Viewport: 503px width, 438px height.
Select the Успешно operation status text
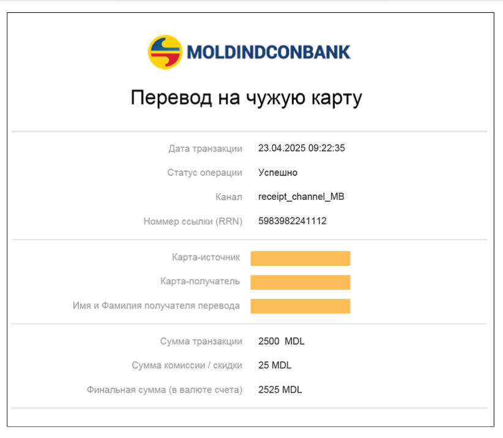pyautogui.click(x=278, y=173)
